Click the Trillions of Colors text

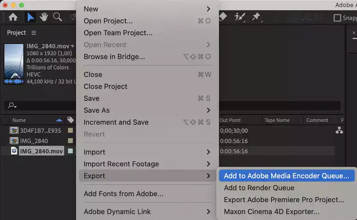pyautogui.click(x=48, y=68)
